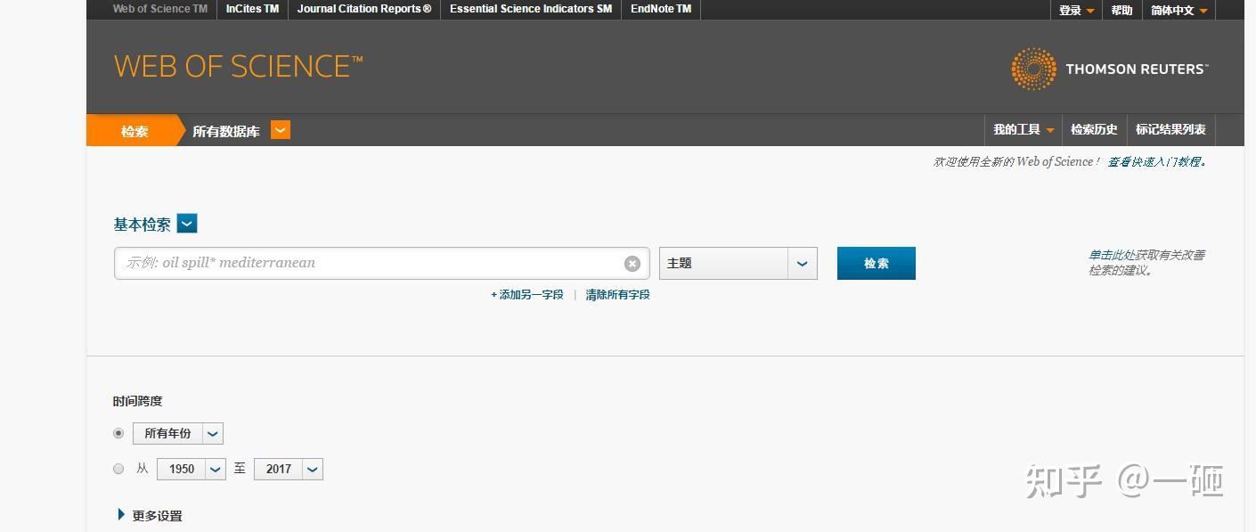
Task: Expand the 所有数据库 database selector arrow
Action: click(x=280, y=130)
